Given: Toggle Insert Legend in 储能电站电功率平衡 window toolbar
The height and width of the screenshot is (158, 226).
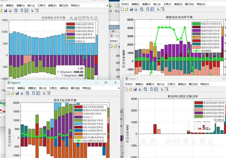Looking at the screenshot, I should 152,9.
